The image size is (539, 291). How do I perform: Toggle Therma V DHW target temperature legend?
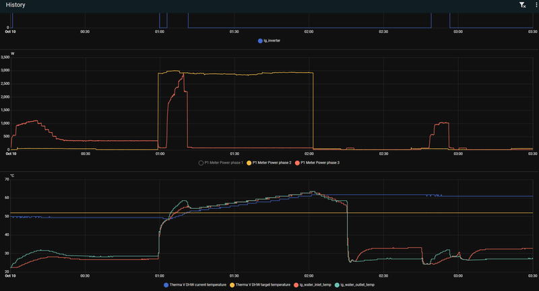pos(260,285)
